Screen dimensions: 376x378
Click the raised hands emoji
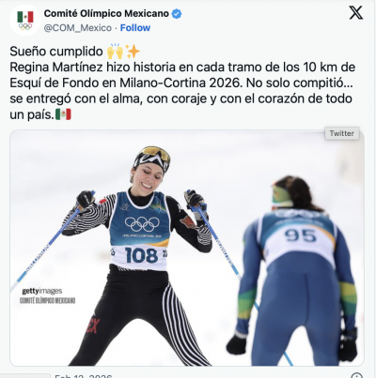point(115,52)
